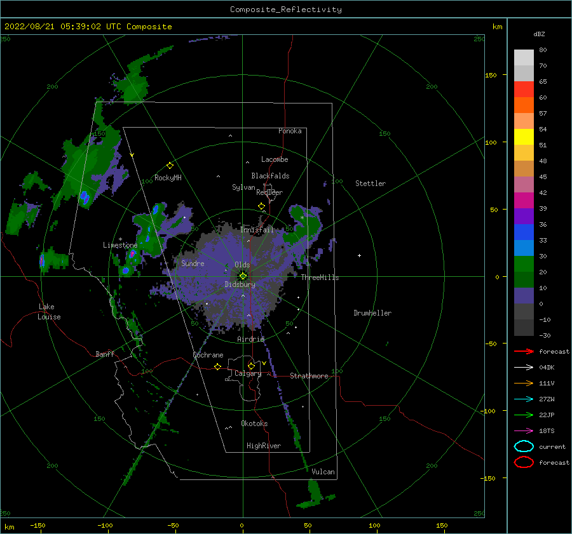Click the Okotoks city label

pyautogui.click(x=255, y=424)
